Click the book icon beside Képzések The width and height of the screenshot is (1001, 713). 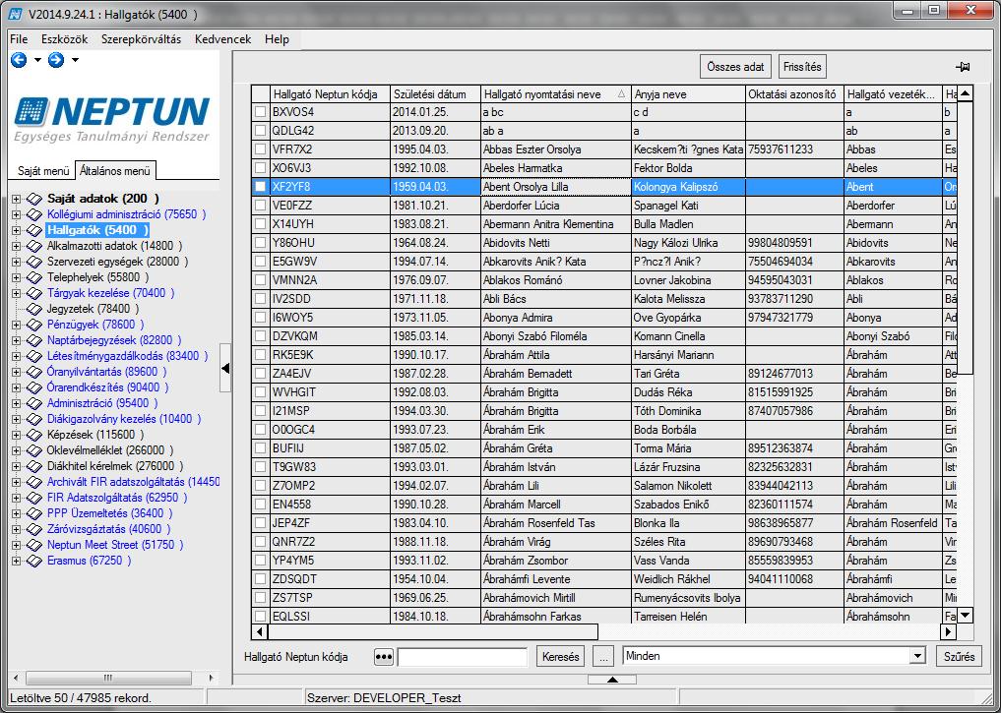(x=33, y=435)
